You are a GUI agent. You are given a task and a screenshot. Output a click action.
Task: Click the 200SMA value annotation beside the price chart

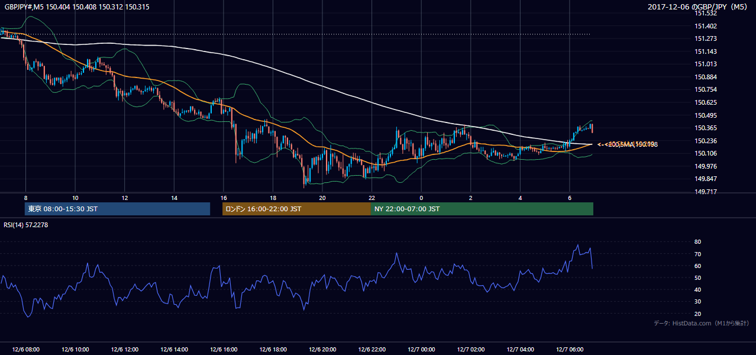[x=627, y=144]
